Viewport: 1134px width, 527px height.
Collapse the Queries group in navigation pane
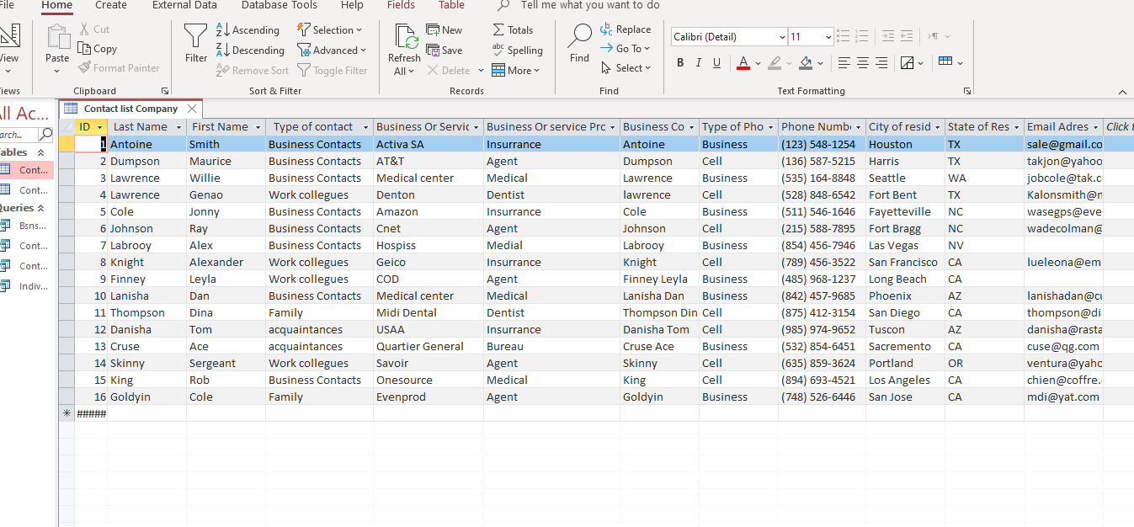(40, 208)
